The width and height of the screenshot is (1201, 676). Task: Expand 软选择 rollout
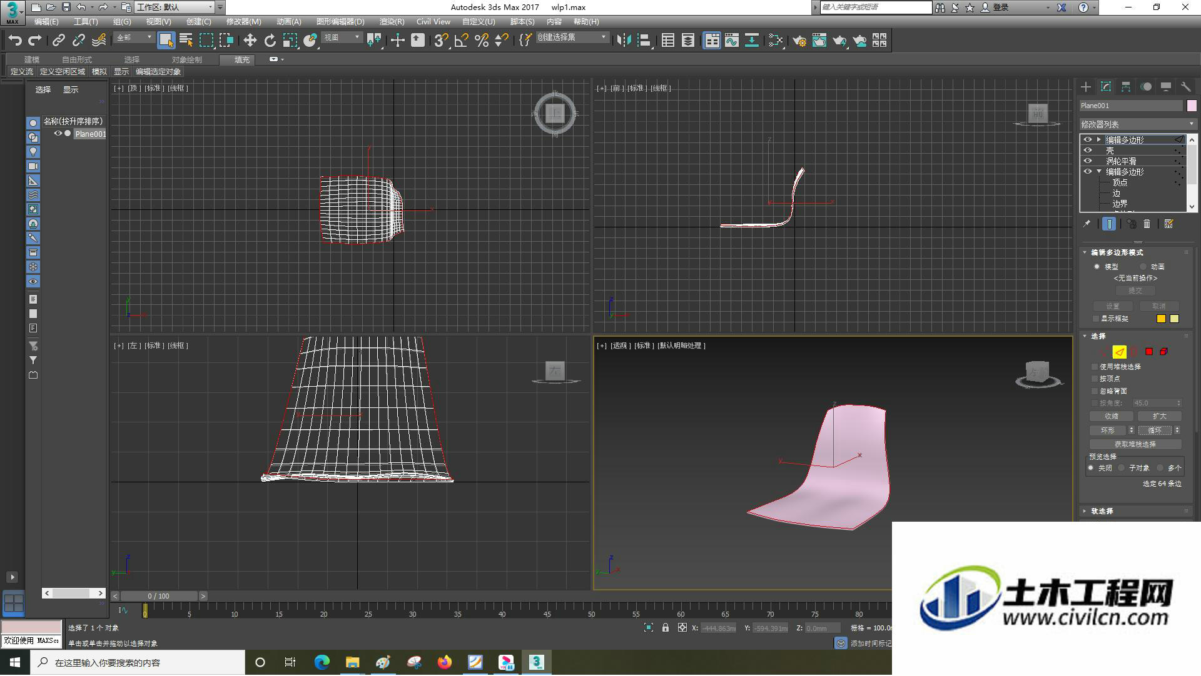click(1137, 511)
